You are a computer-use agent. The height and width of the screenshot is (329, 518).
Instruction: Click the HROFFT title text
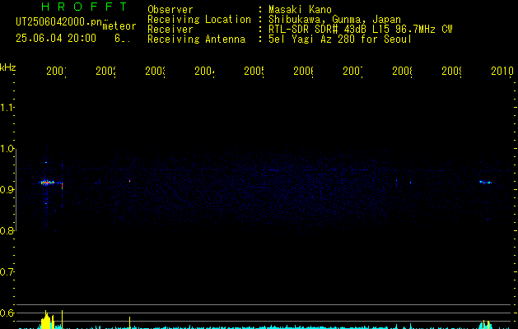(x=84, y=7)
